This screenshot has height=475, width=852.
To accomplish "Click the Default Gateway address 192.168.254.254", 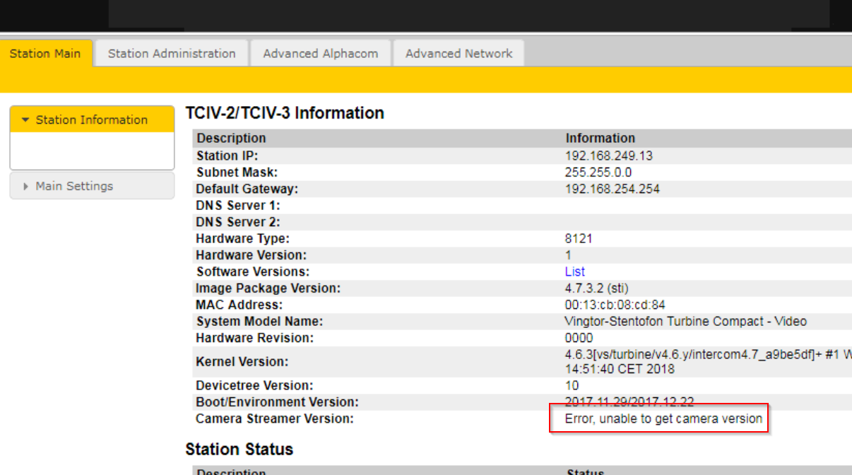I will tap(612, 189).
